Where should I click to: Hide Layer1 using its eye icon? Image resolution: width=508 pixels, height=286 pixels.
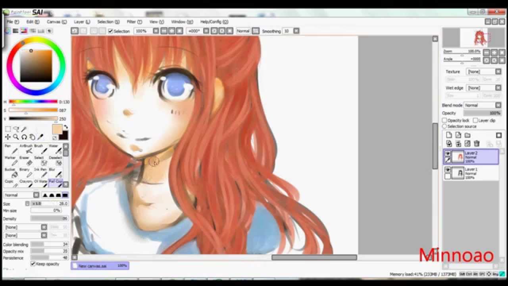[448, 170]
